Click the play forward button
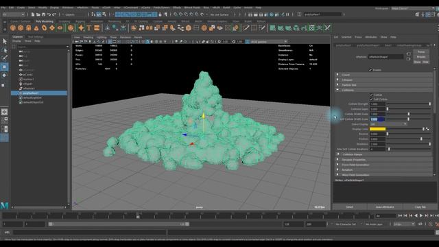Screen dimensions: 439x247 pos(421,215)
